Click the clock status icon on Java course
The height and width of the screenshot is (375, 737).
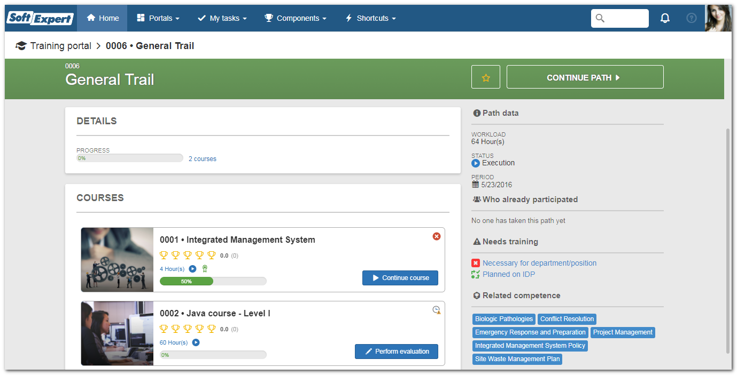[x=437, y=310]
